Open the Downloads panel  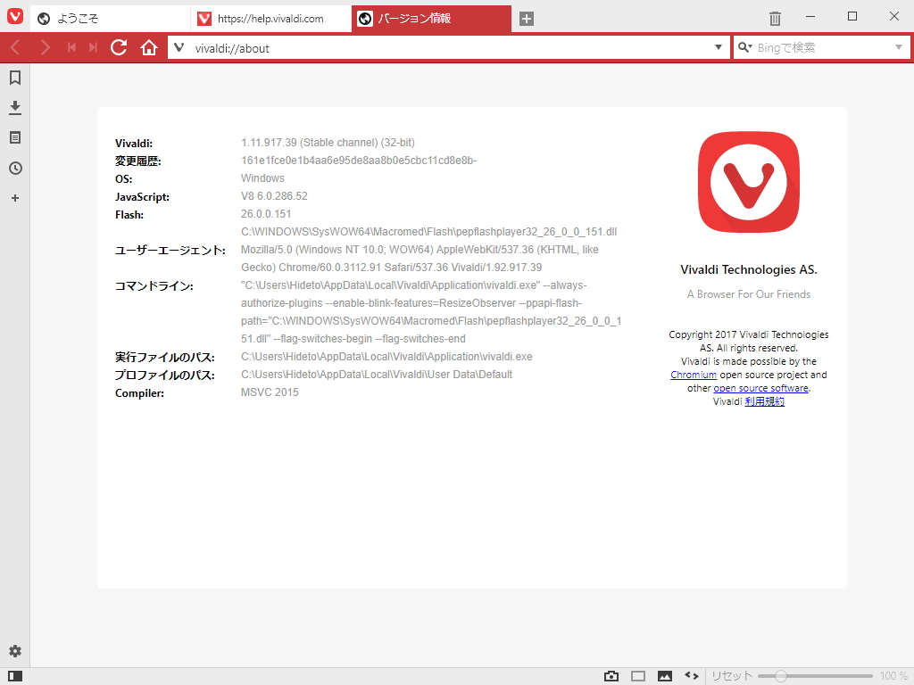pyautogui.click(x=14, y=107)
